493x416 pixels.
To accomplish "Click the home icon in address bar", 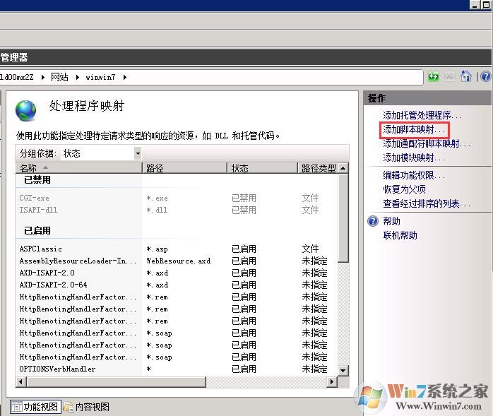I will click(x=466, y=76).
